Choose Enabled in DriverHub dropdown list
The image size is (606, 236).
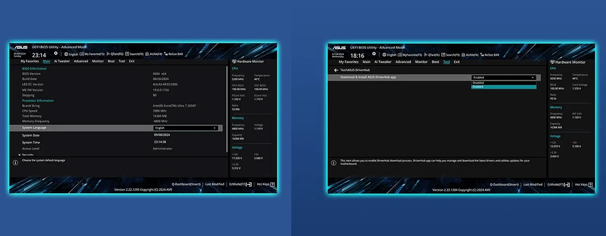(504, 87)
